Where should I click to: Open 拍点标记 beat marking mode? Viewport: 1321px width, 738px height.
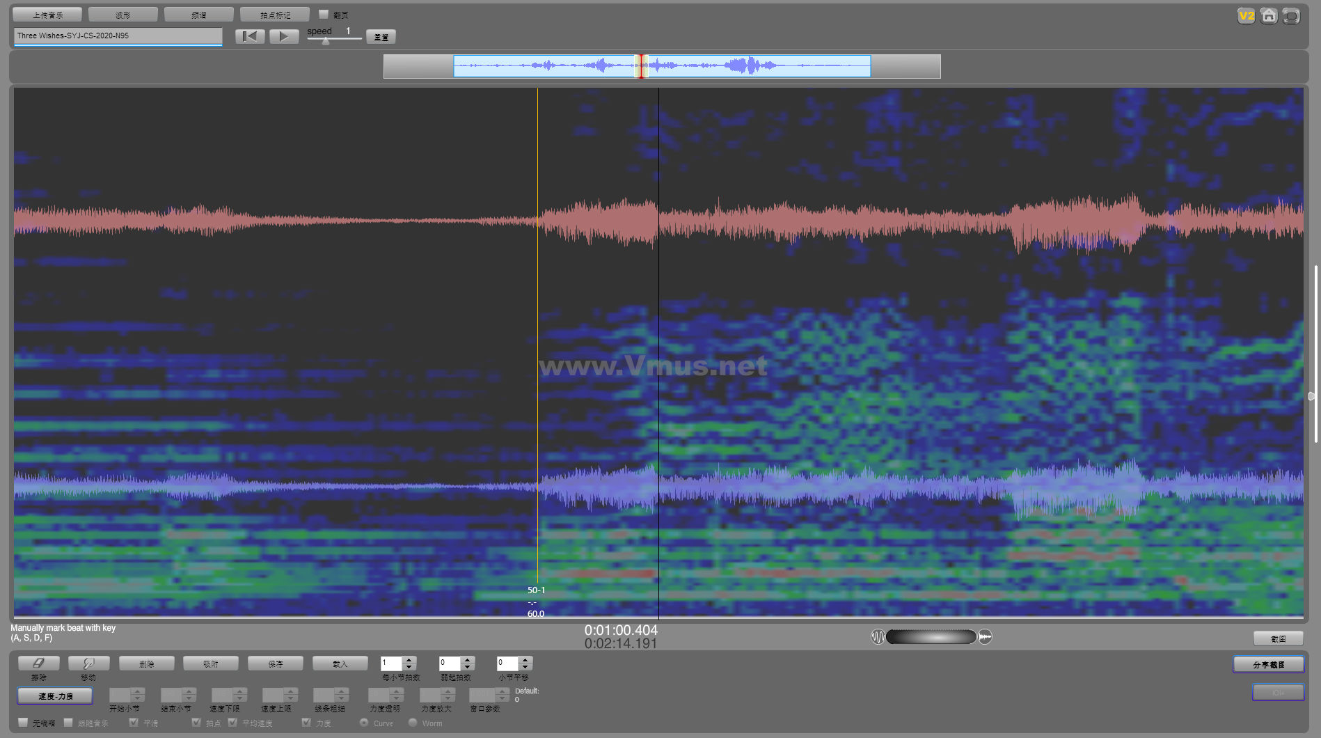[x=275, y=15]
